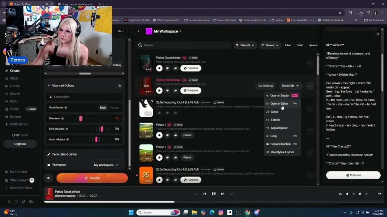Open the v5 model version dropdown
The width and height of the screenshot is (387, 217).
point(121,31)
